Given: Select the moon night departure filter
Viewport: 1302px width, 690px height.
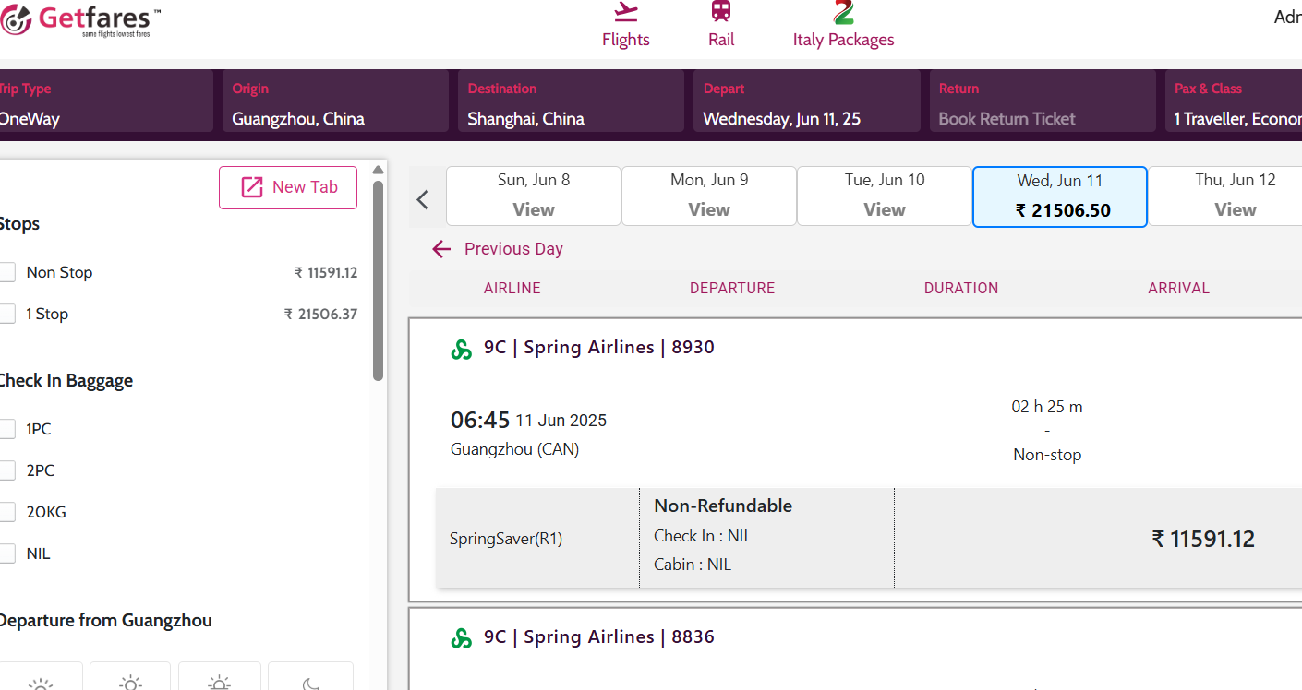Looking at the screenshot, I should [x=311, y=681].
